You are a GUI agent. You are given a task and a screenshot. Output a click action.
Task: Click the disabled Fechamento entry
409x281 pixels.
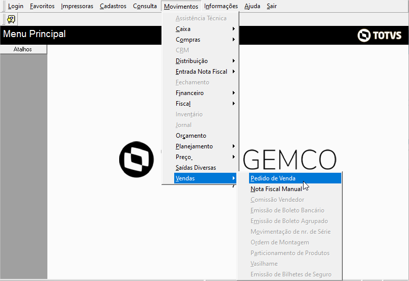coord(205,82)
